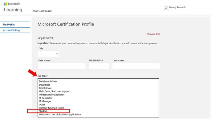Choose Infrastructure Specialist option
The image size is (211, 120).
click(51, 95)
